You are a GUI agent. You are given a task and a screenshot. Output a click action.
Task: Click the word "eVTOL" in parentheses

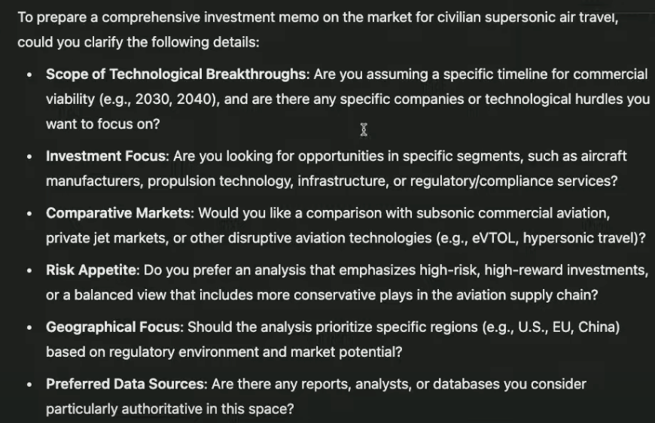click(x=492, y=238)
